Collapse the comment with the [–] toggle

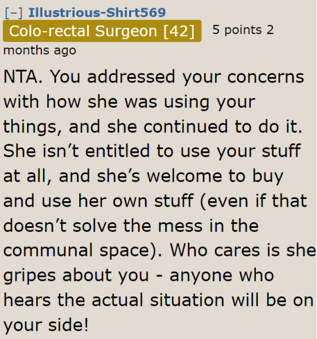14,12
